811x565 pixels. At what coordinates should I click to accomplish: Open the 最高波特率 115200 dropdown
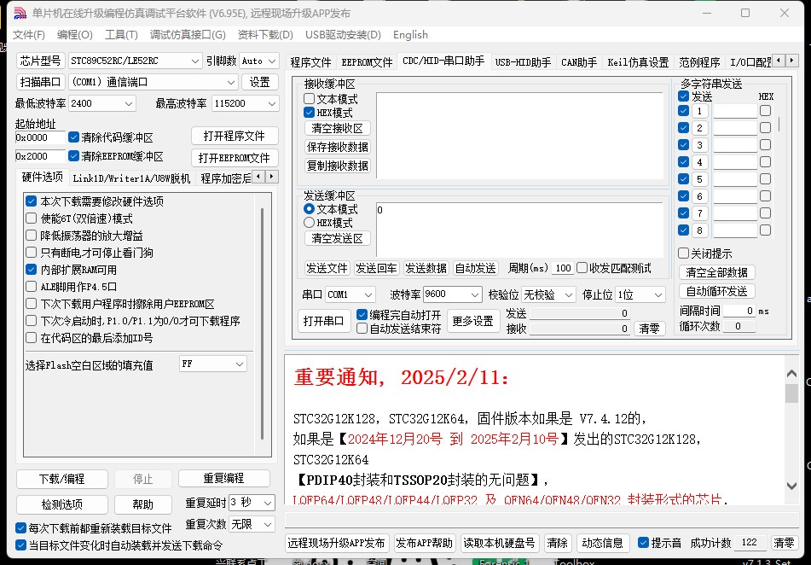click(x=246, y=103)
